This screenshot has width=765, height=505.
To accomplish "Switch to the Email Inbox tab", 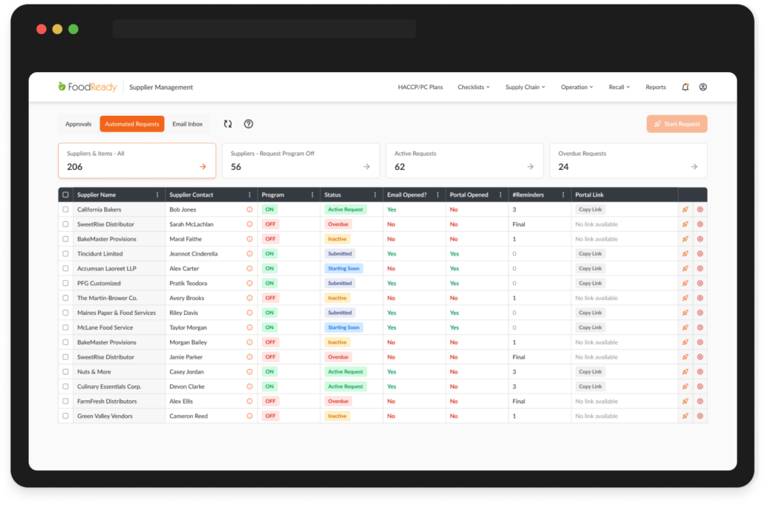I will click(186, 123).
